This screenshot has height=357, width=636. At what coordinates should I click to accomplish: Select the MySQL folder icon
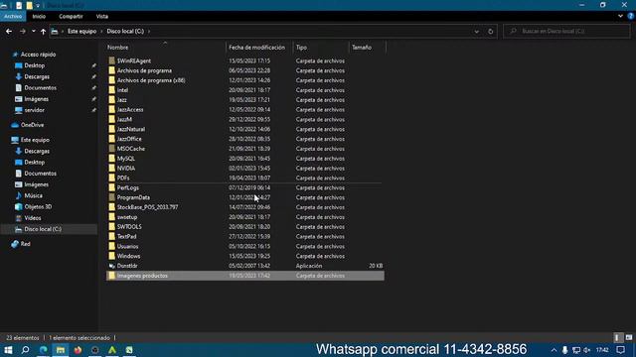[x=112, y=159]
